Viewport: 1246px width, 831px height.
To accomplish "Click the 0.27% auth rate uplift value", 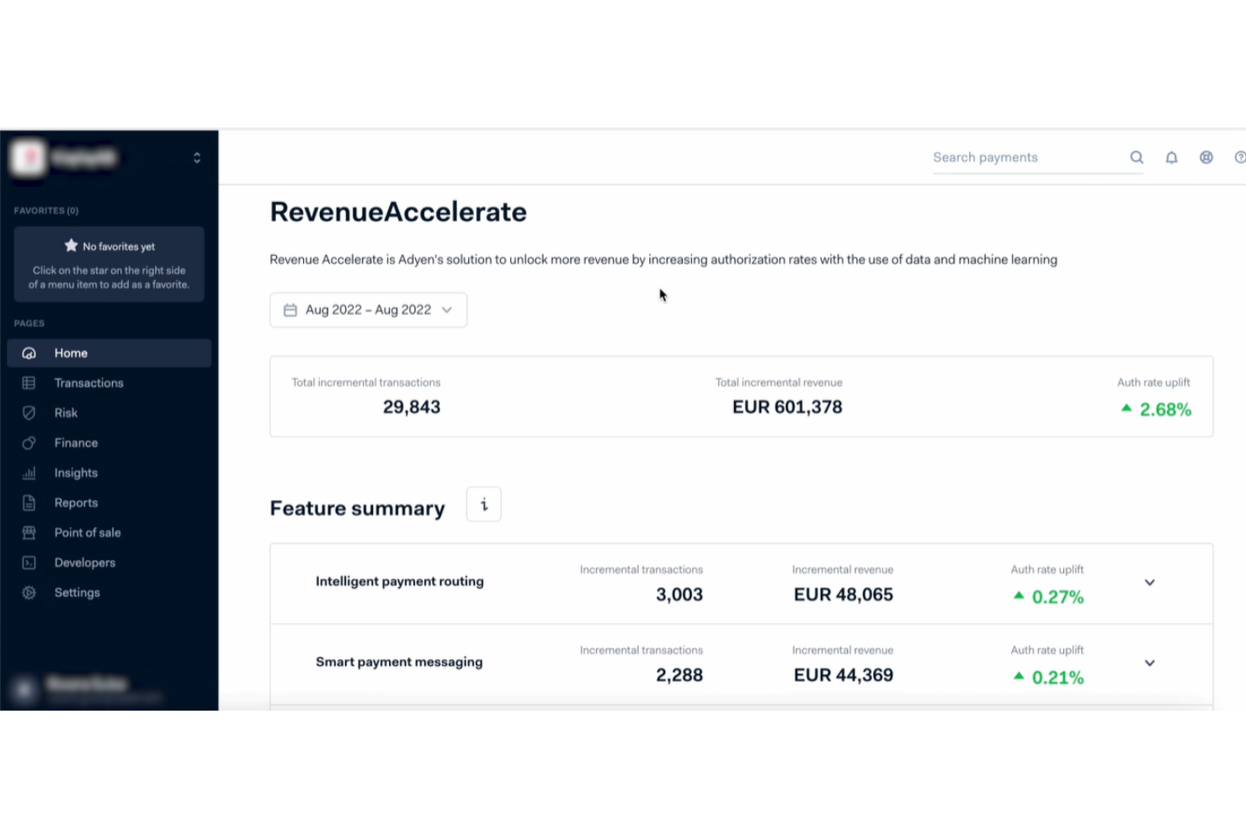I will pos(1057,598).
